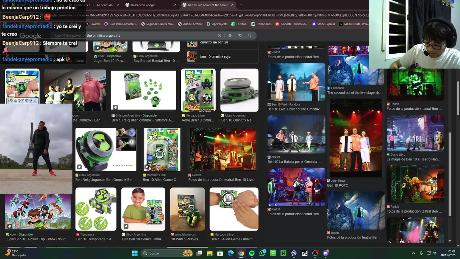The width and height of the screenshot is (460, 259).
Task: Click the tray microphone icon
Action: pyautogui.click(x=421, y=253)
